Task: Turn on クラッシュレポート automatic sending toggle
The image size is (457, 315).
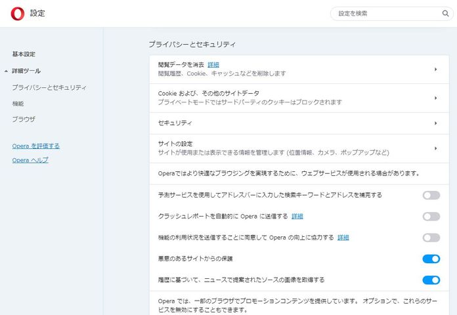Action: 431,216
